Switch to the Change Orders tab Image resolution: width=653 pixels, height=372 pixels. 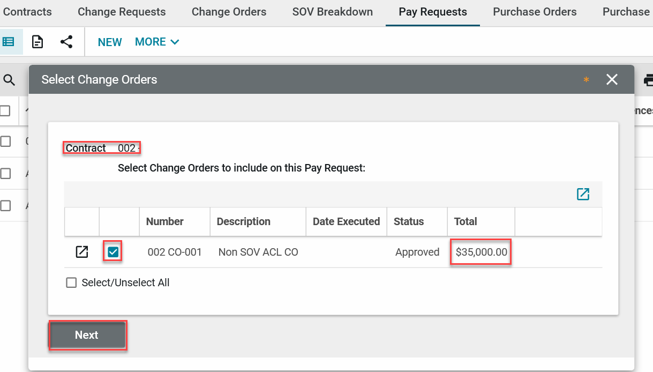coord(229,12)
